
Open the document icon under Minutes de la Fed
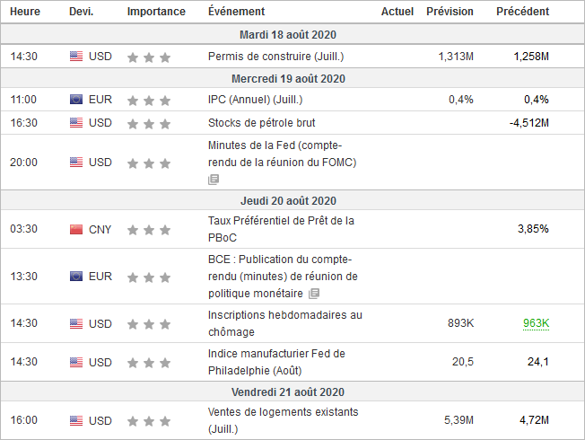tap(214, 180)
